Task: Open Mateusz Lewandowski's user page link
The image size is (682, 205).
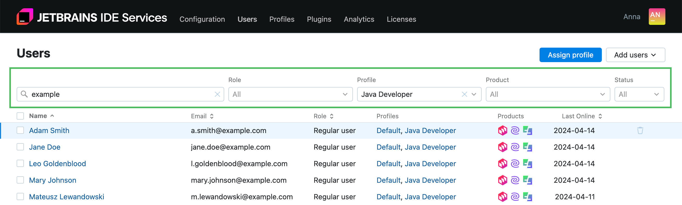Action: point(66,197)
